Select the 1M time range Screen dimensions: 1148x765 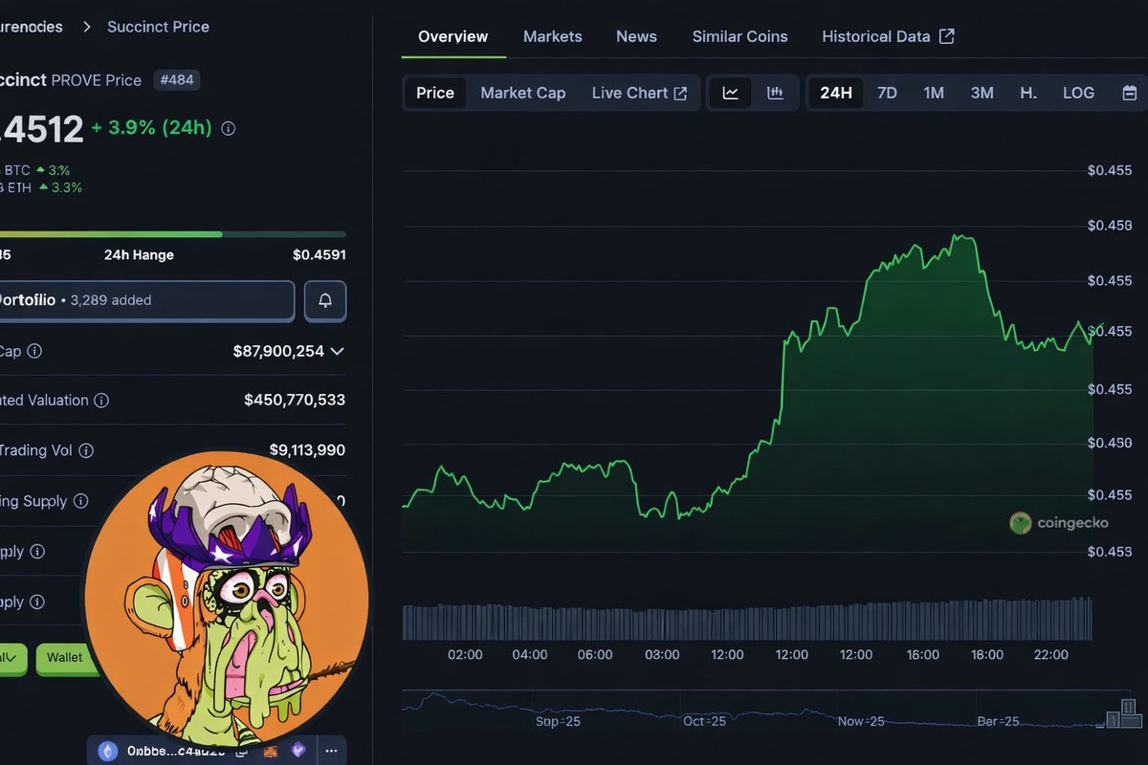[x=934, y=93]
